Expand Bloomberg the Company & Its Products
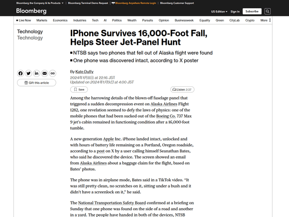 (40, 3)
